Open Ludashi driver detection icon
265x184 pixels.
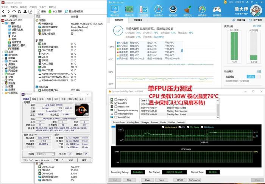tap(173, 9)
